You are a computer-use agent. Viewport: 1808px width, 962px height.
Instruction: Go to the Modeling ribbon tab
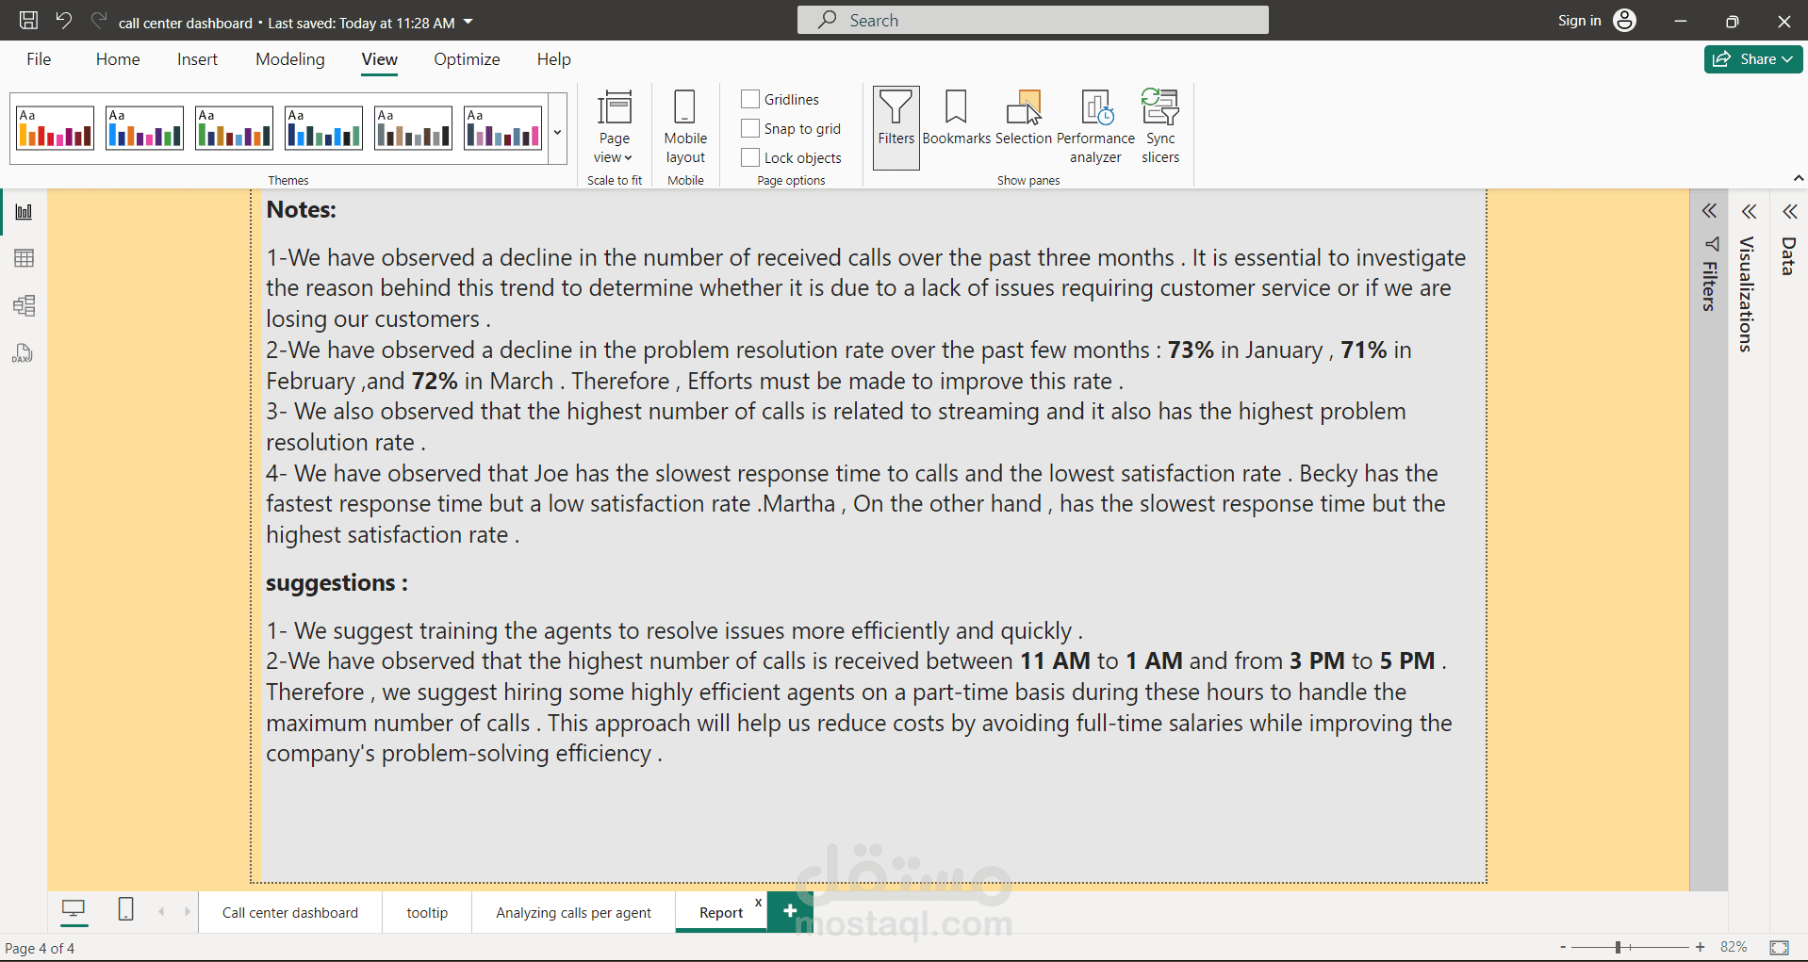290,59
